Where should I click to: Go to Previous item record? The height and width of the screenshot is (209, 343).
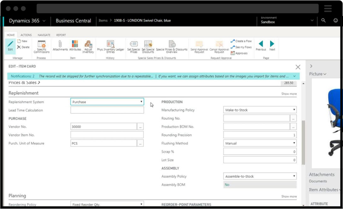point(261,45)
